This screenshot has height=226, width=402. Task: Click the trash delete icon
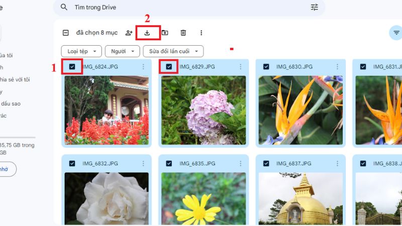tap(183, 33)
